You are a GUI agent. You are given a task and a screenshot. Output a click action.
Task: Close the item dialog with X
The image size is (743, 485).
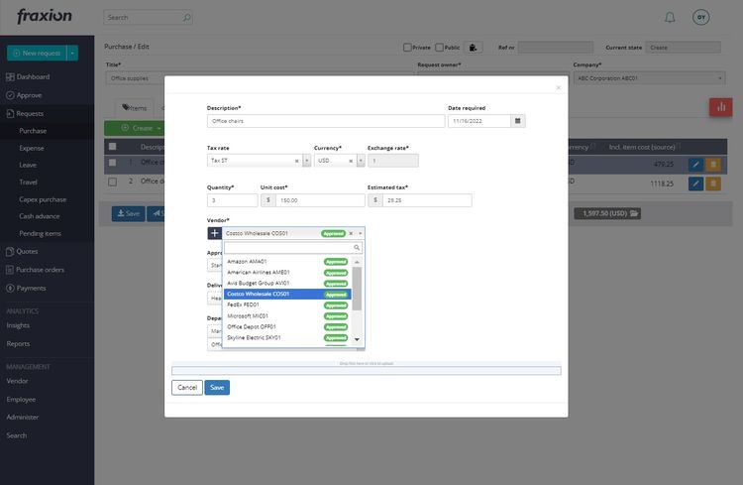558,88
